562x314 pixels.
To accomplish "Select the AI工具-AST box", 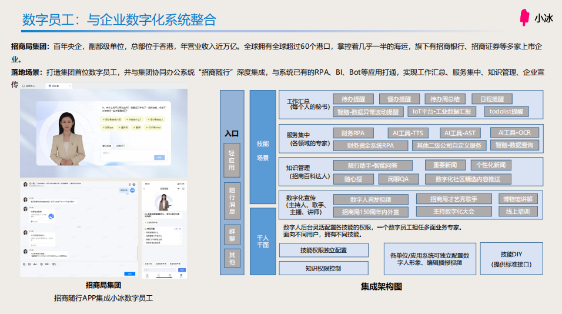I will click(460, 133).
